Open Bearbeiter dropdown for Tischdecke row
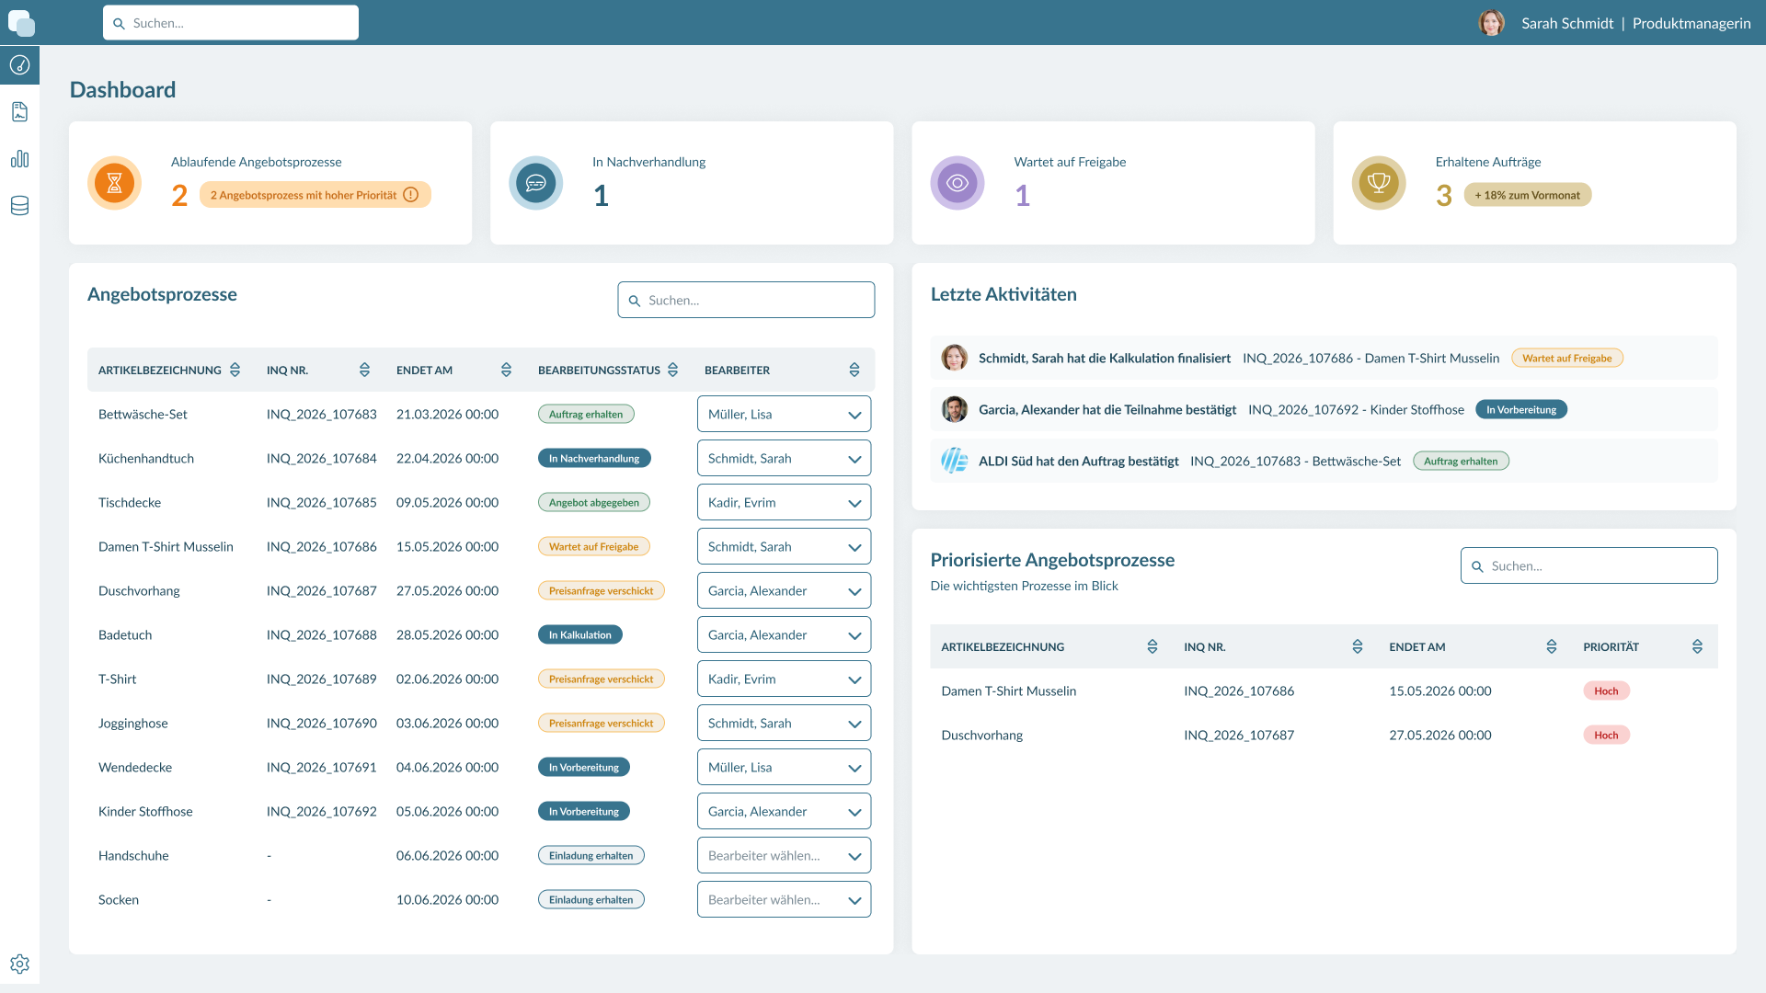Image resolution: width=1766 pixels, height=993 pixels. (784, 502)
